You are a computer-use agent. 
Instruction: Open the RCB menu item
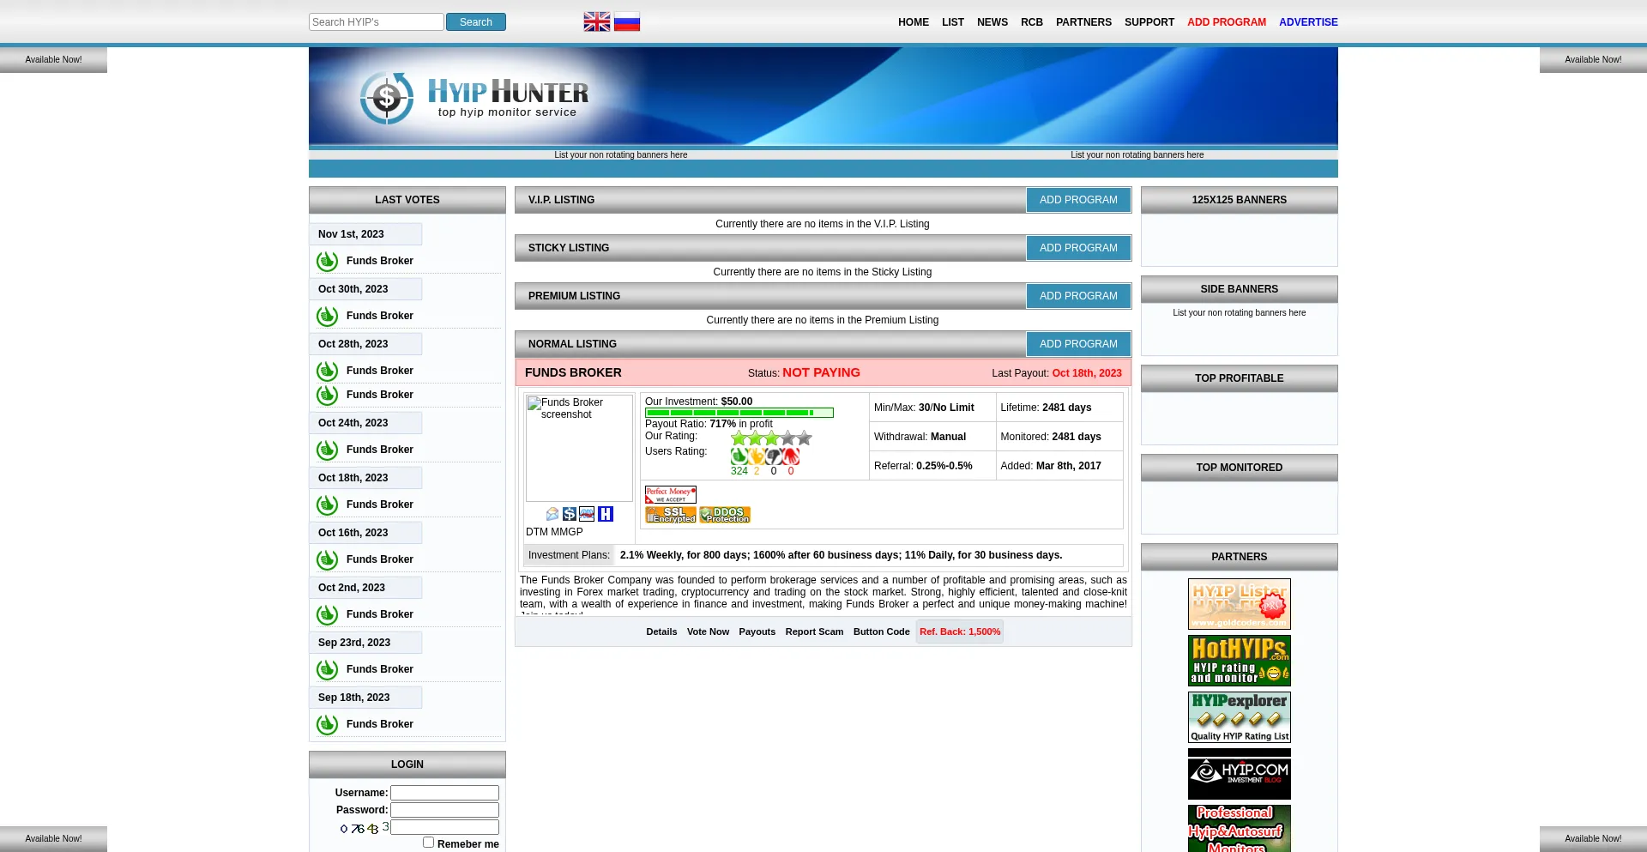1032,22
